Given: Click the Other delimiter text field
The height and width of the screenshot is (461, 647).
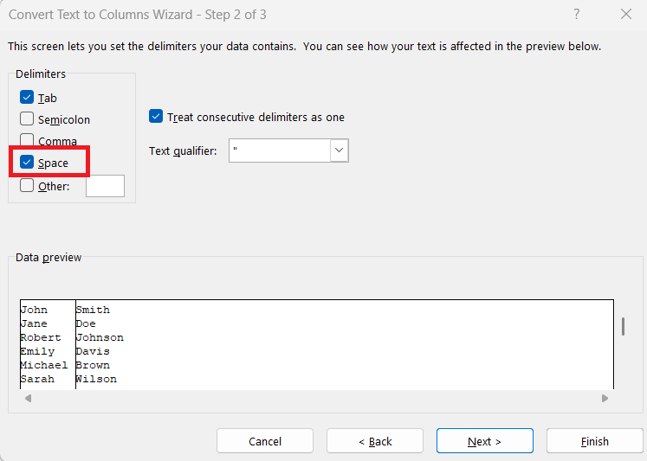Looking at the screenshot, I should [105, 186].
